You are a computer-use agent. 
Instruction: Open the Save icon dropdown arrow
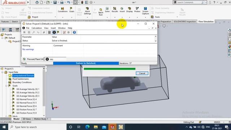coord(58,3)
